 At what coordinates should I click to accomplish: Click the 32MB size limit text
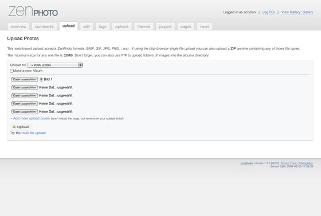68,55
